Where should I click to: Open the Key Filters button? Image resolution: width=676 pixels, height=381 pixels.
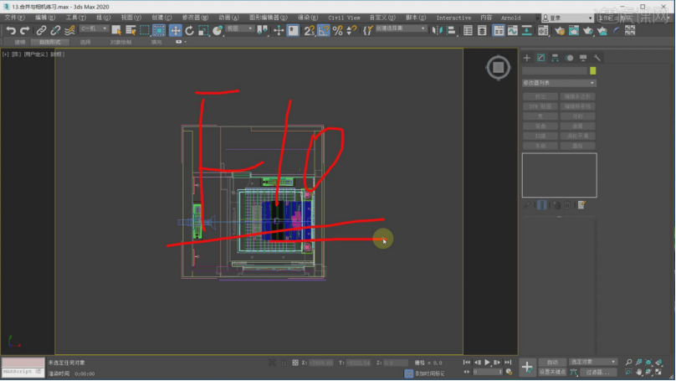point(597,372)
